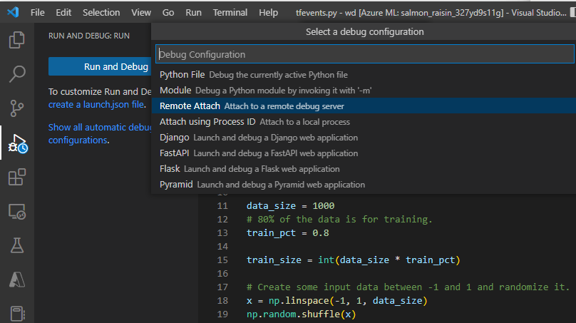Follow the create a launch.json file link

coord(96,104)
